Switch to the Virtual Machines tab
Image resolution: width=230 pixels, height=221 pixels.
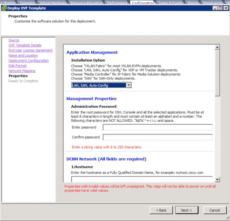point(53,3)
